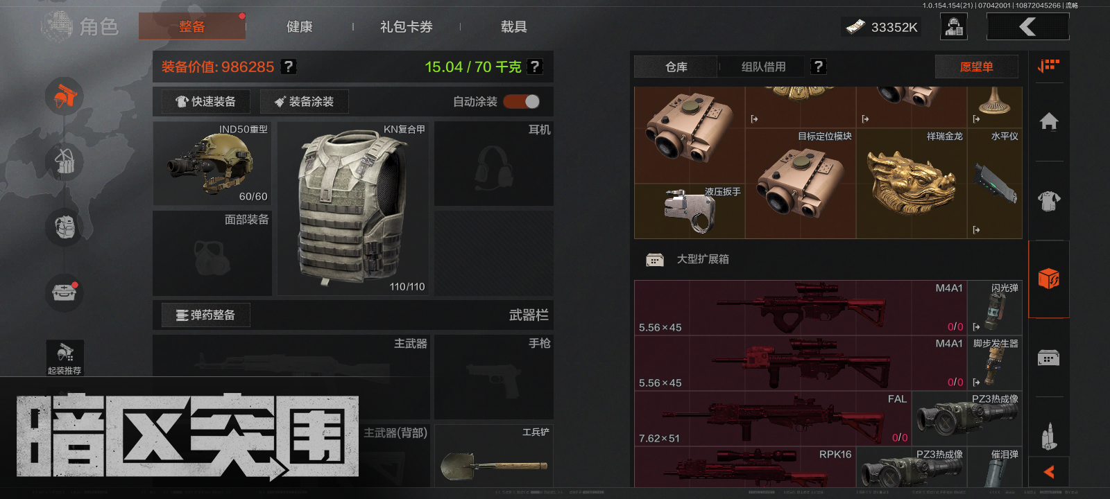
Task: Open the ammunition bullet icon on right
Action: pyautogui.click(x=1049, y=436)
